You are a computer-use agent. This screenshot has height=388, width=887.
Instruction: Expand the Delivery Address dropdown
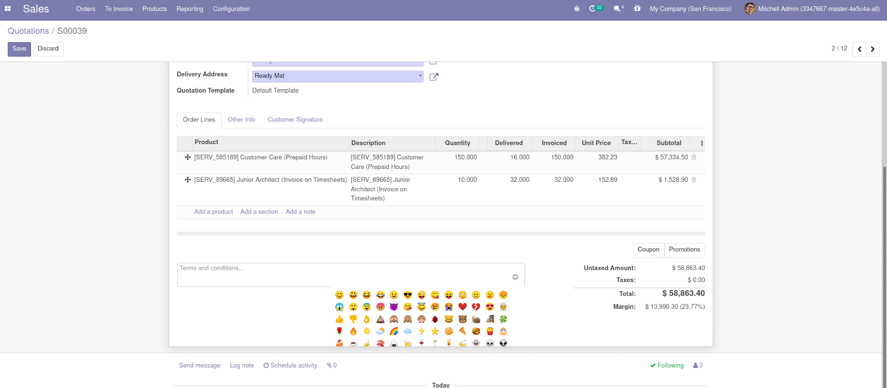pyautogui.click(x=420, y=76)
